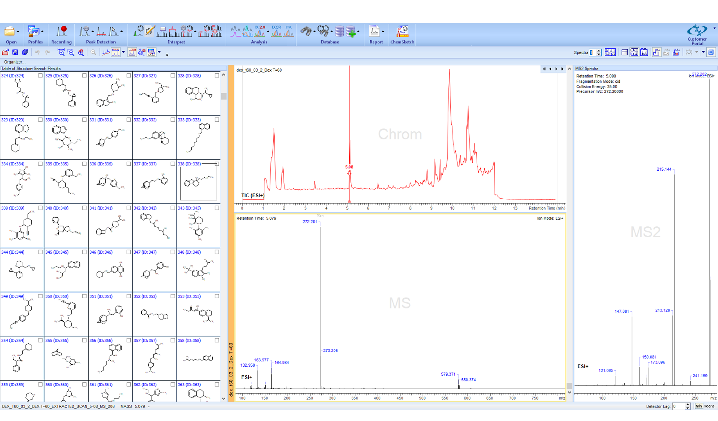The image size is (718, 421).
Task: Open the Customer Portal
Action: (697, 34)
